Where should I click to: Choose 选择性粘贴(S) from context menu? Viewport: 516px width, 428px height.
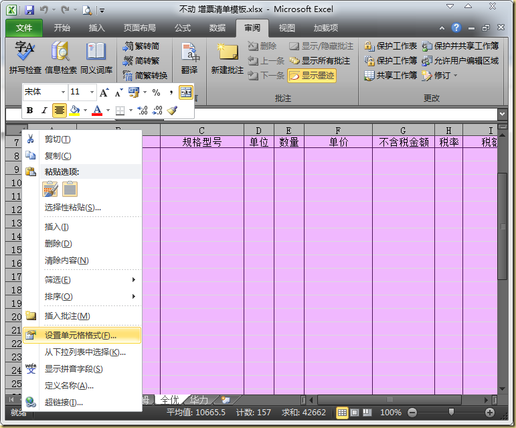coord(82,208)
